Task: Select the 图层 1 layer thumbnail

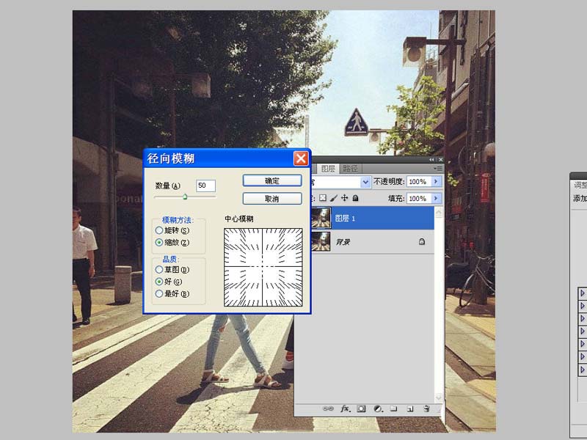Action: click(321, 218)
